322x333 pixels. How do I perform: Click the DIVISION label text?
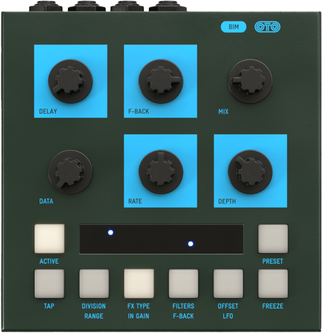[94, 306]
